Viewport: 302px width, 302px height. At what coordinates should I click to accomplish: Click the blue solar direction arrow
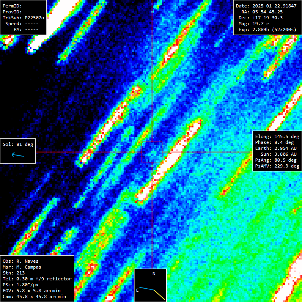pyautogui.click(x=18, y=155)
